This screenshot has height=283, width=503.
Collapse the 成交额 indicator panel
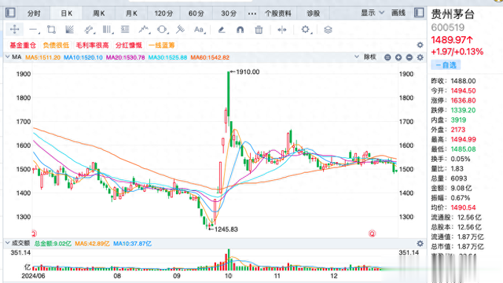(x=7, y=243)
